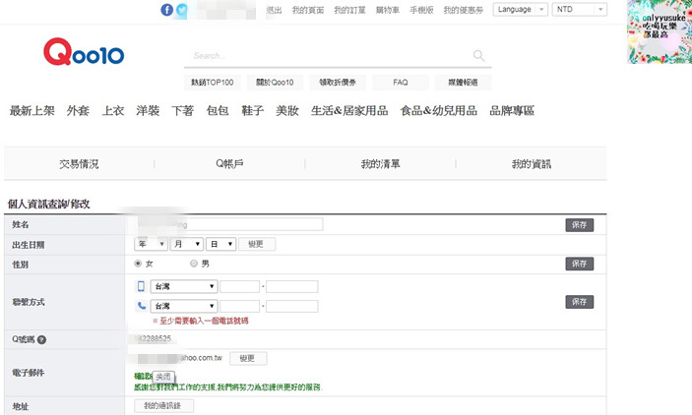Switch to the 交易情況 tab
692x415 pixels.
(x=79, y=164)
